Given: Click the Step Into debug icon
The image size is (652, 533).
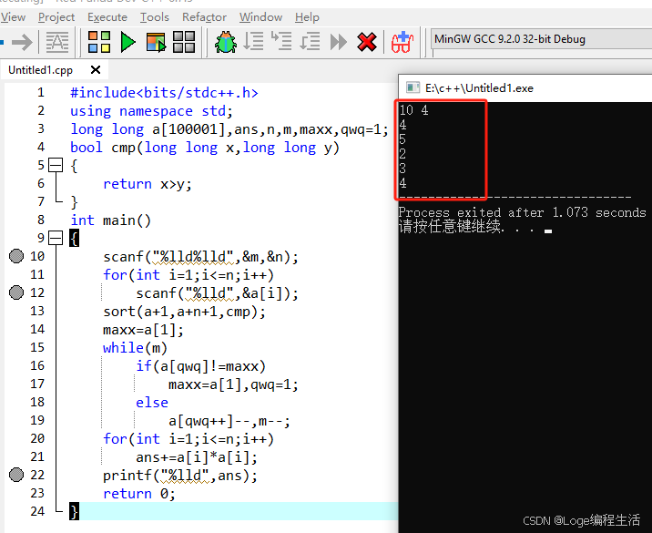Looking at the screenshot, I should 281,41.
